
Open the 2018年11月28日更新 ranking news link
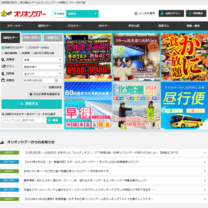[x=89, y=199]
